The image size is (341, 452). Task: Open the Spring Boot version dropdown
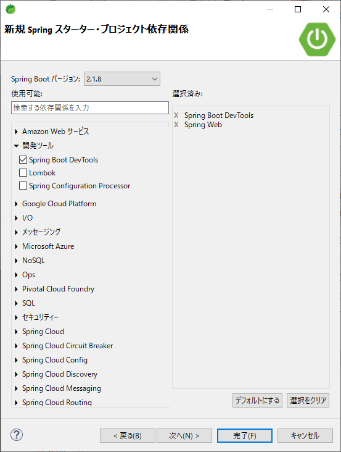(122, 79)
